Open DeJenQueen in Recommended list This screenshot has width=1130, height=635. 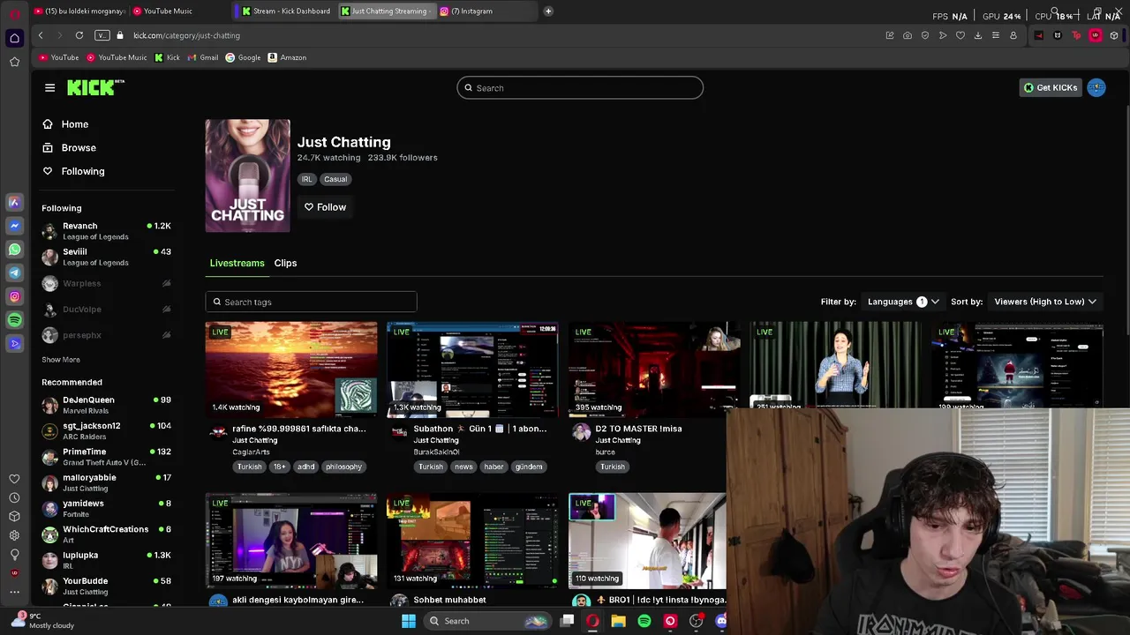106,405
